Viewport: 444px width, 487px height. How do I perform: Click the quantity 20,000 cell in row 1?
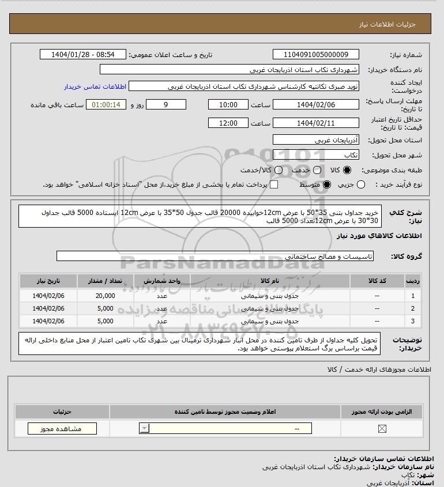pyautogui.click(x=106, y=296)
